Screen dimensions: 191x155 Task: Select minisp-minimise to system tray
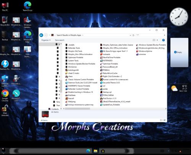79,105
